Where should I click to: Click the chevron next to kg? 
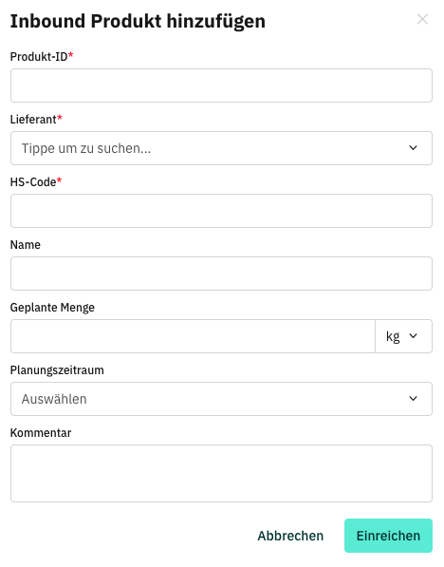(413, 336)
